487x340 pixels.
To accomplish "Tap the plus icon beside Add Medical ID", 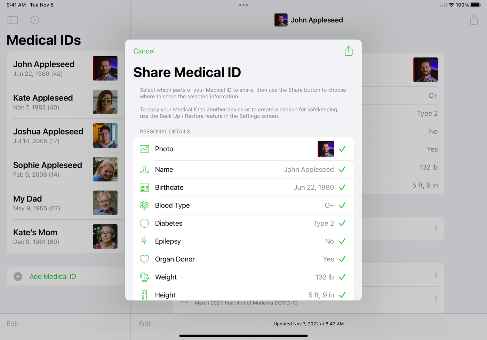I will (18, 276).
